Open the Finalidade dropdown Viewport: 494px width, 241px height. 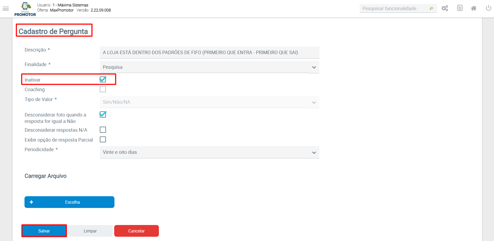point(209,67)
